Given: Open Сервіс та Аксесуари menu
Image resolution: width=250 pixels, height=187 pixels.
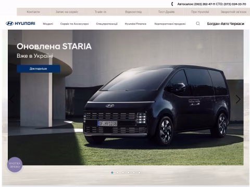Looking at the screenshot, I should tap(74, 24).
